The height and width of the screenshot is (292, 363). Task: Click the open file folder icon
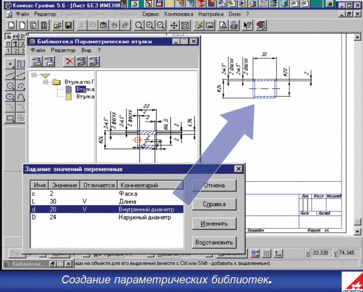point(57,25)
